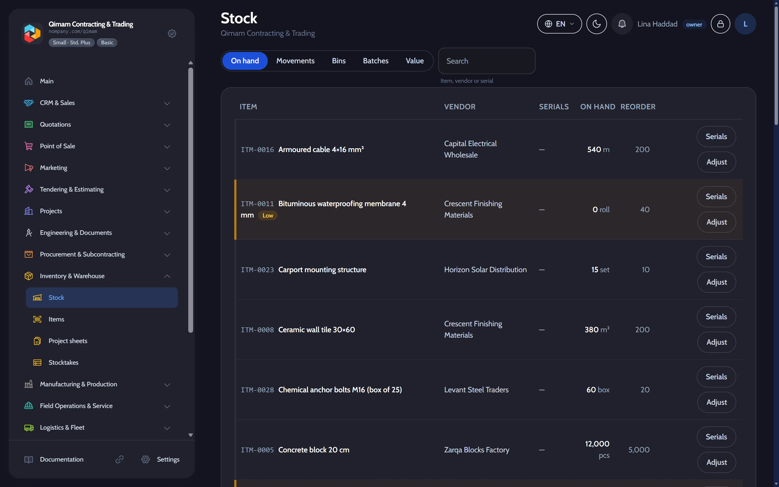
Task: Click the Low badge on ITM-0011
Action: (x=268, y=215)
